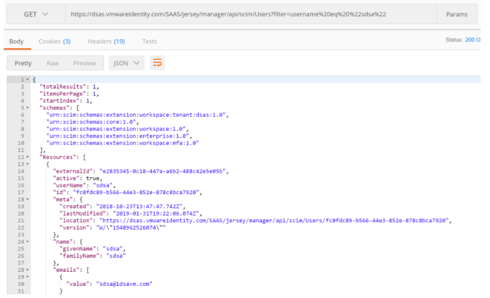
Task: Switch to the Body tab
Action: pos(17,42)
